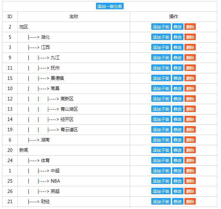Image resolution: width=221 pixels, height=209 pixels.
Task: Delete the 景德镇 entry
Action: tap(190, 78)
